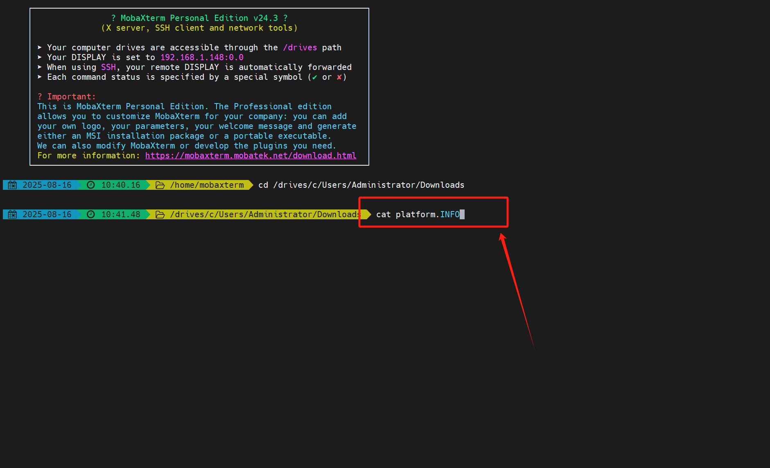
Task: Click the calendar icon beside 10:41.48 prompt
Action: [x=13, y=214]
